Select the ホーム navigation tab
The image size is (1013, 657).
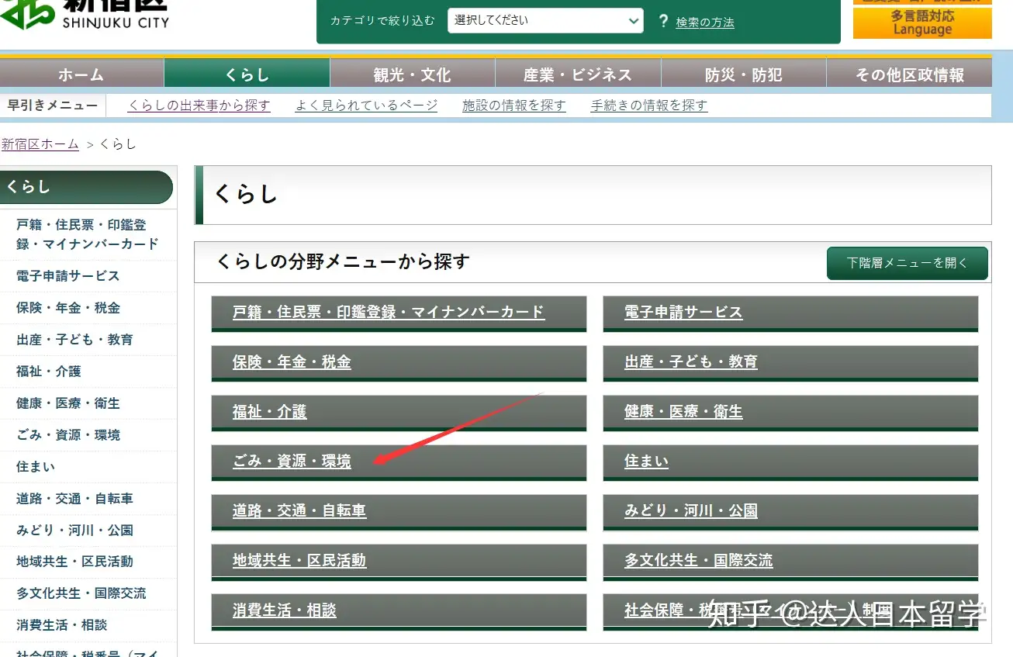pyautogui.click(x=81, y=74)
